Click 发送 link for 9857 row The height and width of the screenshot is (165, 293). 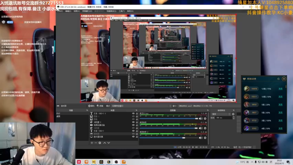[x=280, y=113]
